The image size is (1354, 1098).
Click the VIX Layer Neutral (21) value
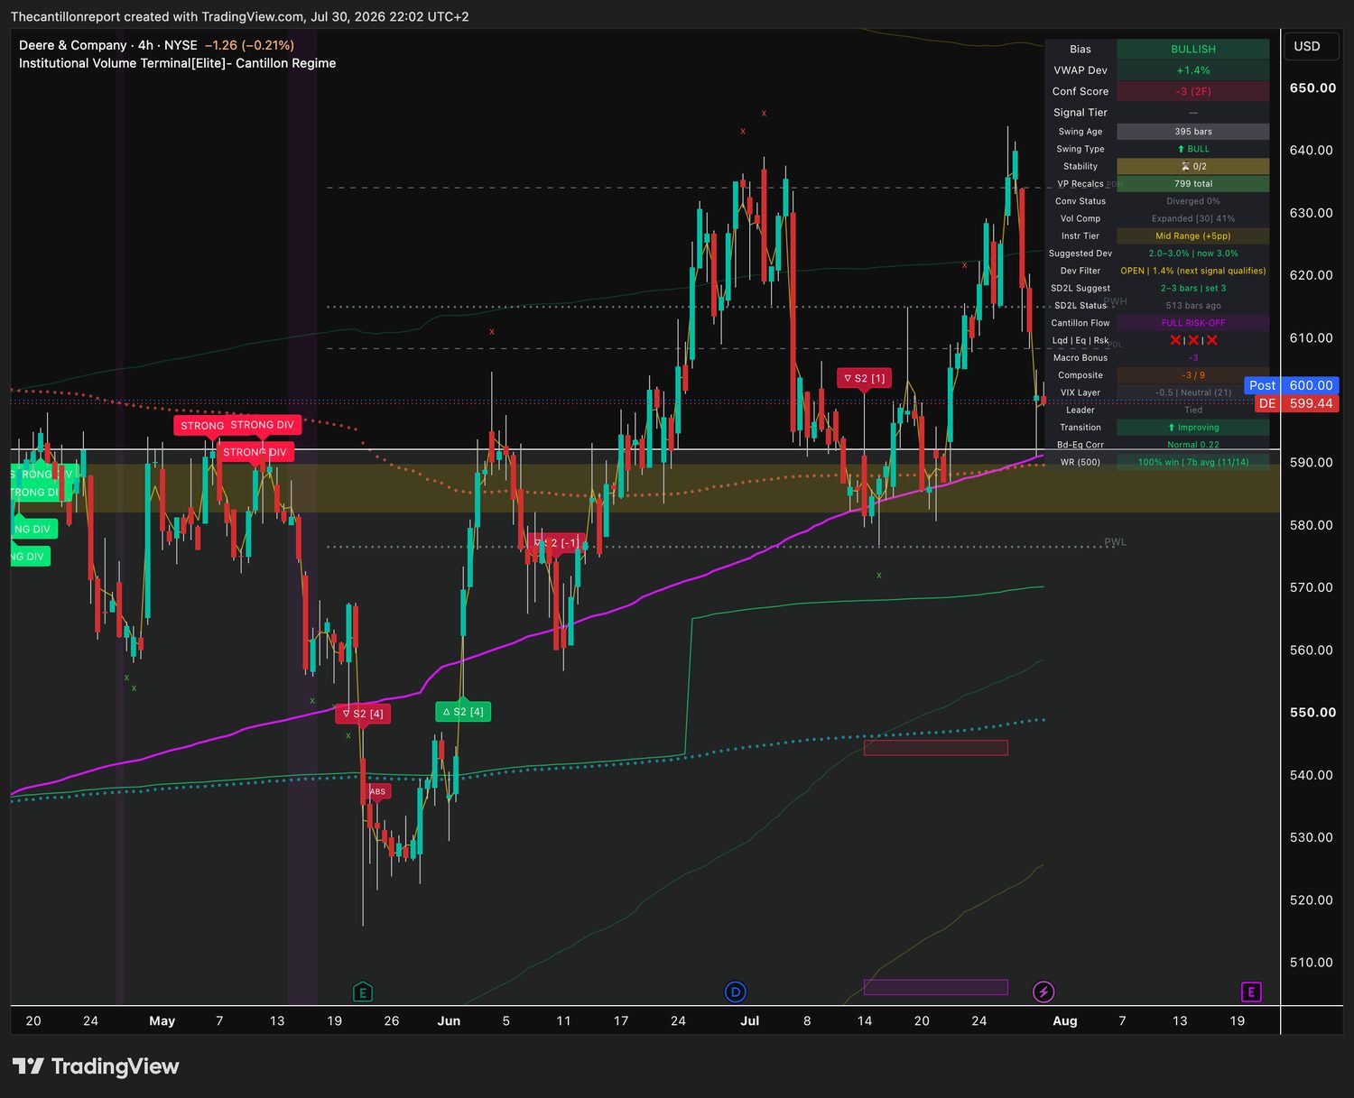[x=1193, y=392]
